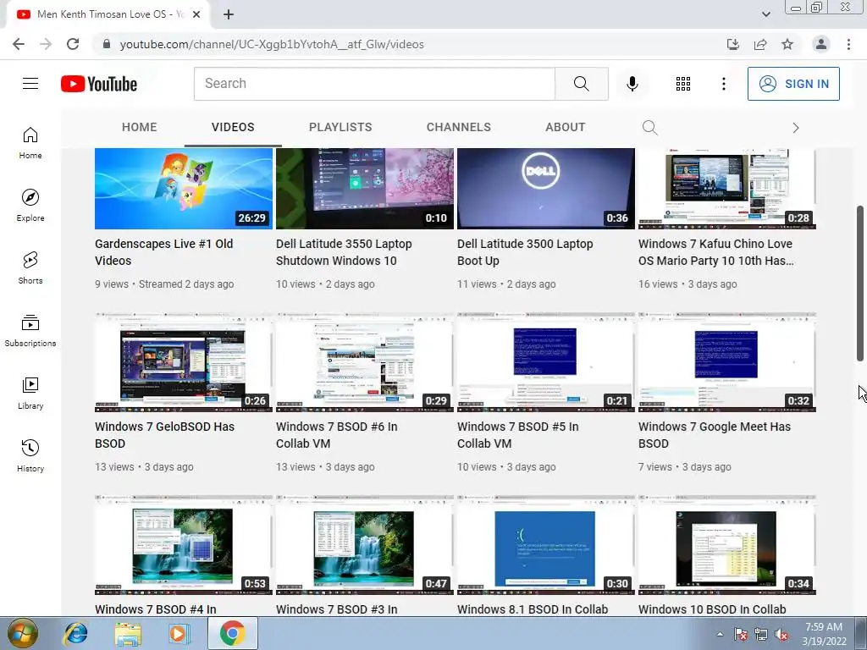
Task: Open PLAYLISTS tab
Action: [x=340, y=127]
